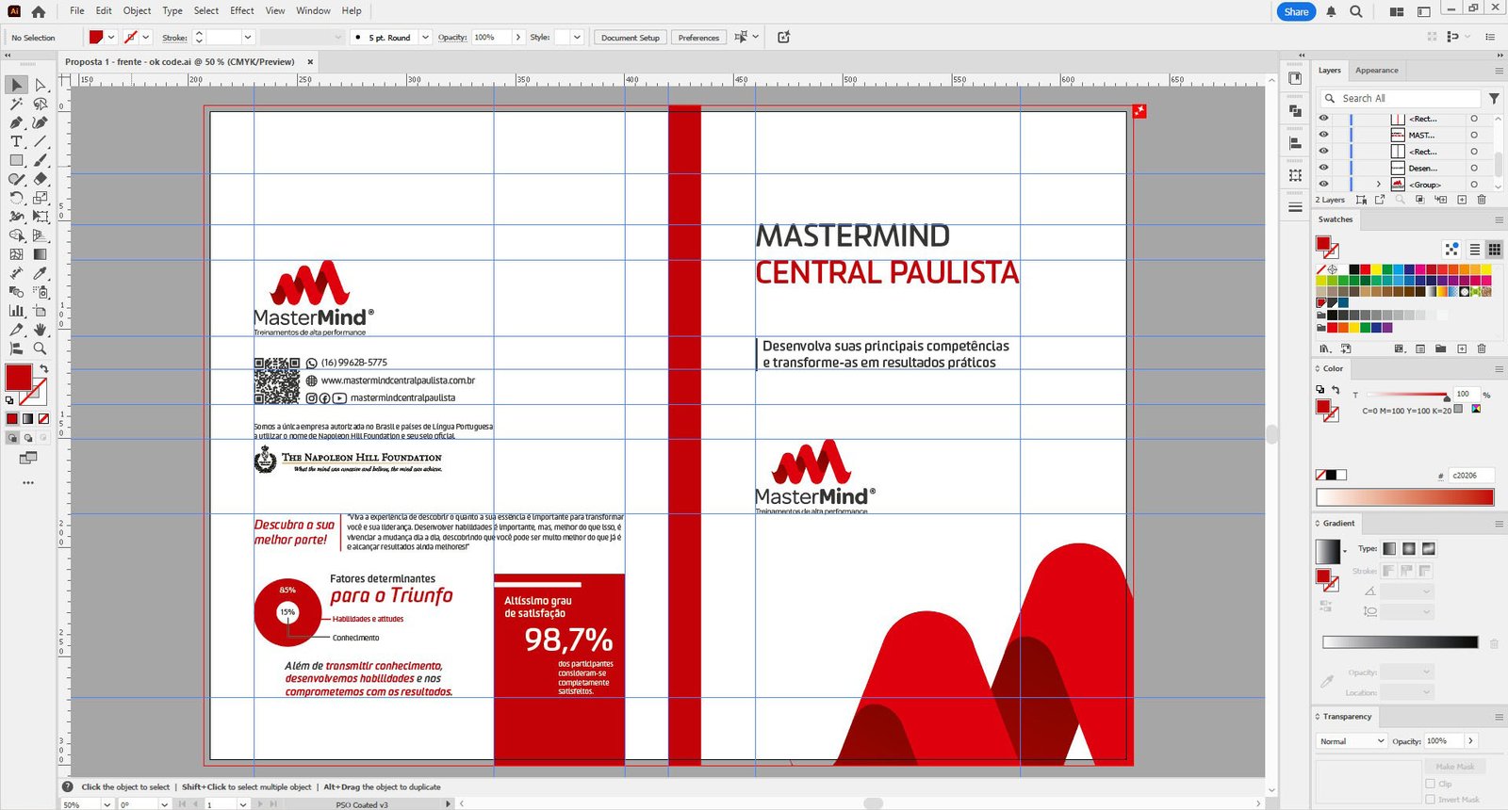This screenshot has width=1508, height=810.
Task: Enable the Invert Mask checkbox
Action: tap(1431, 800)
